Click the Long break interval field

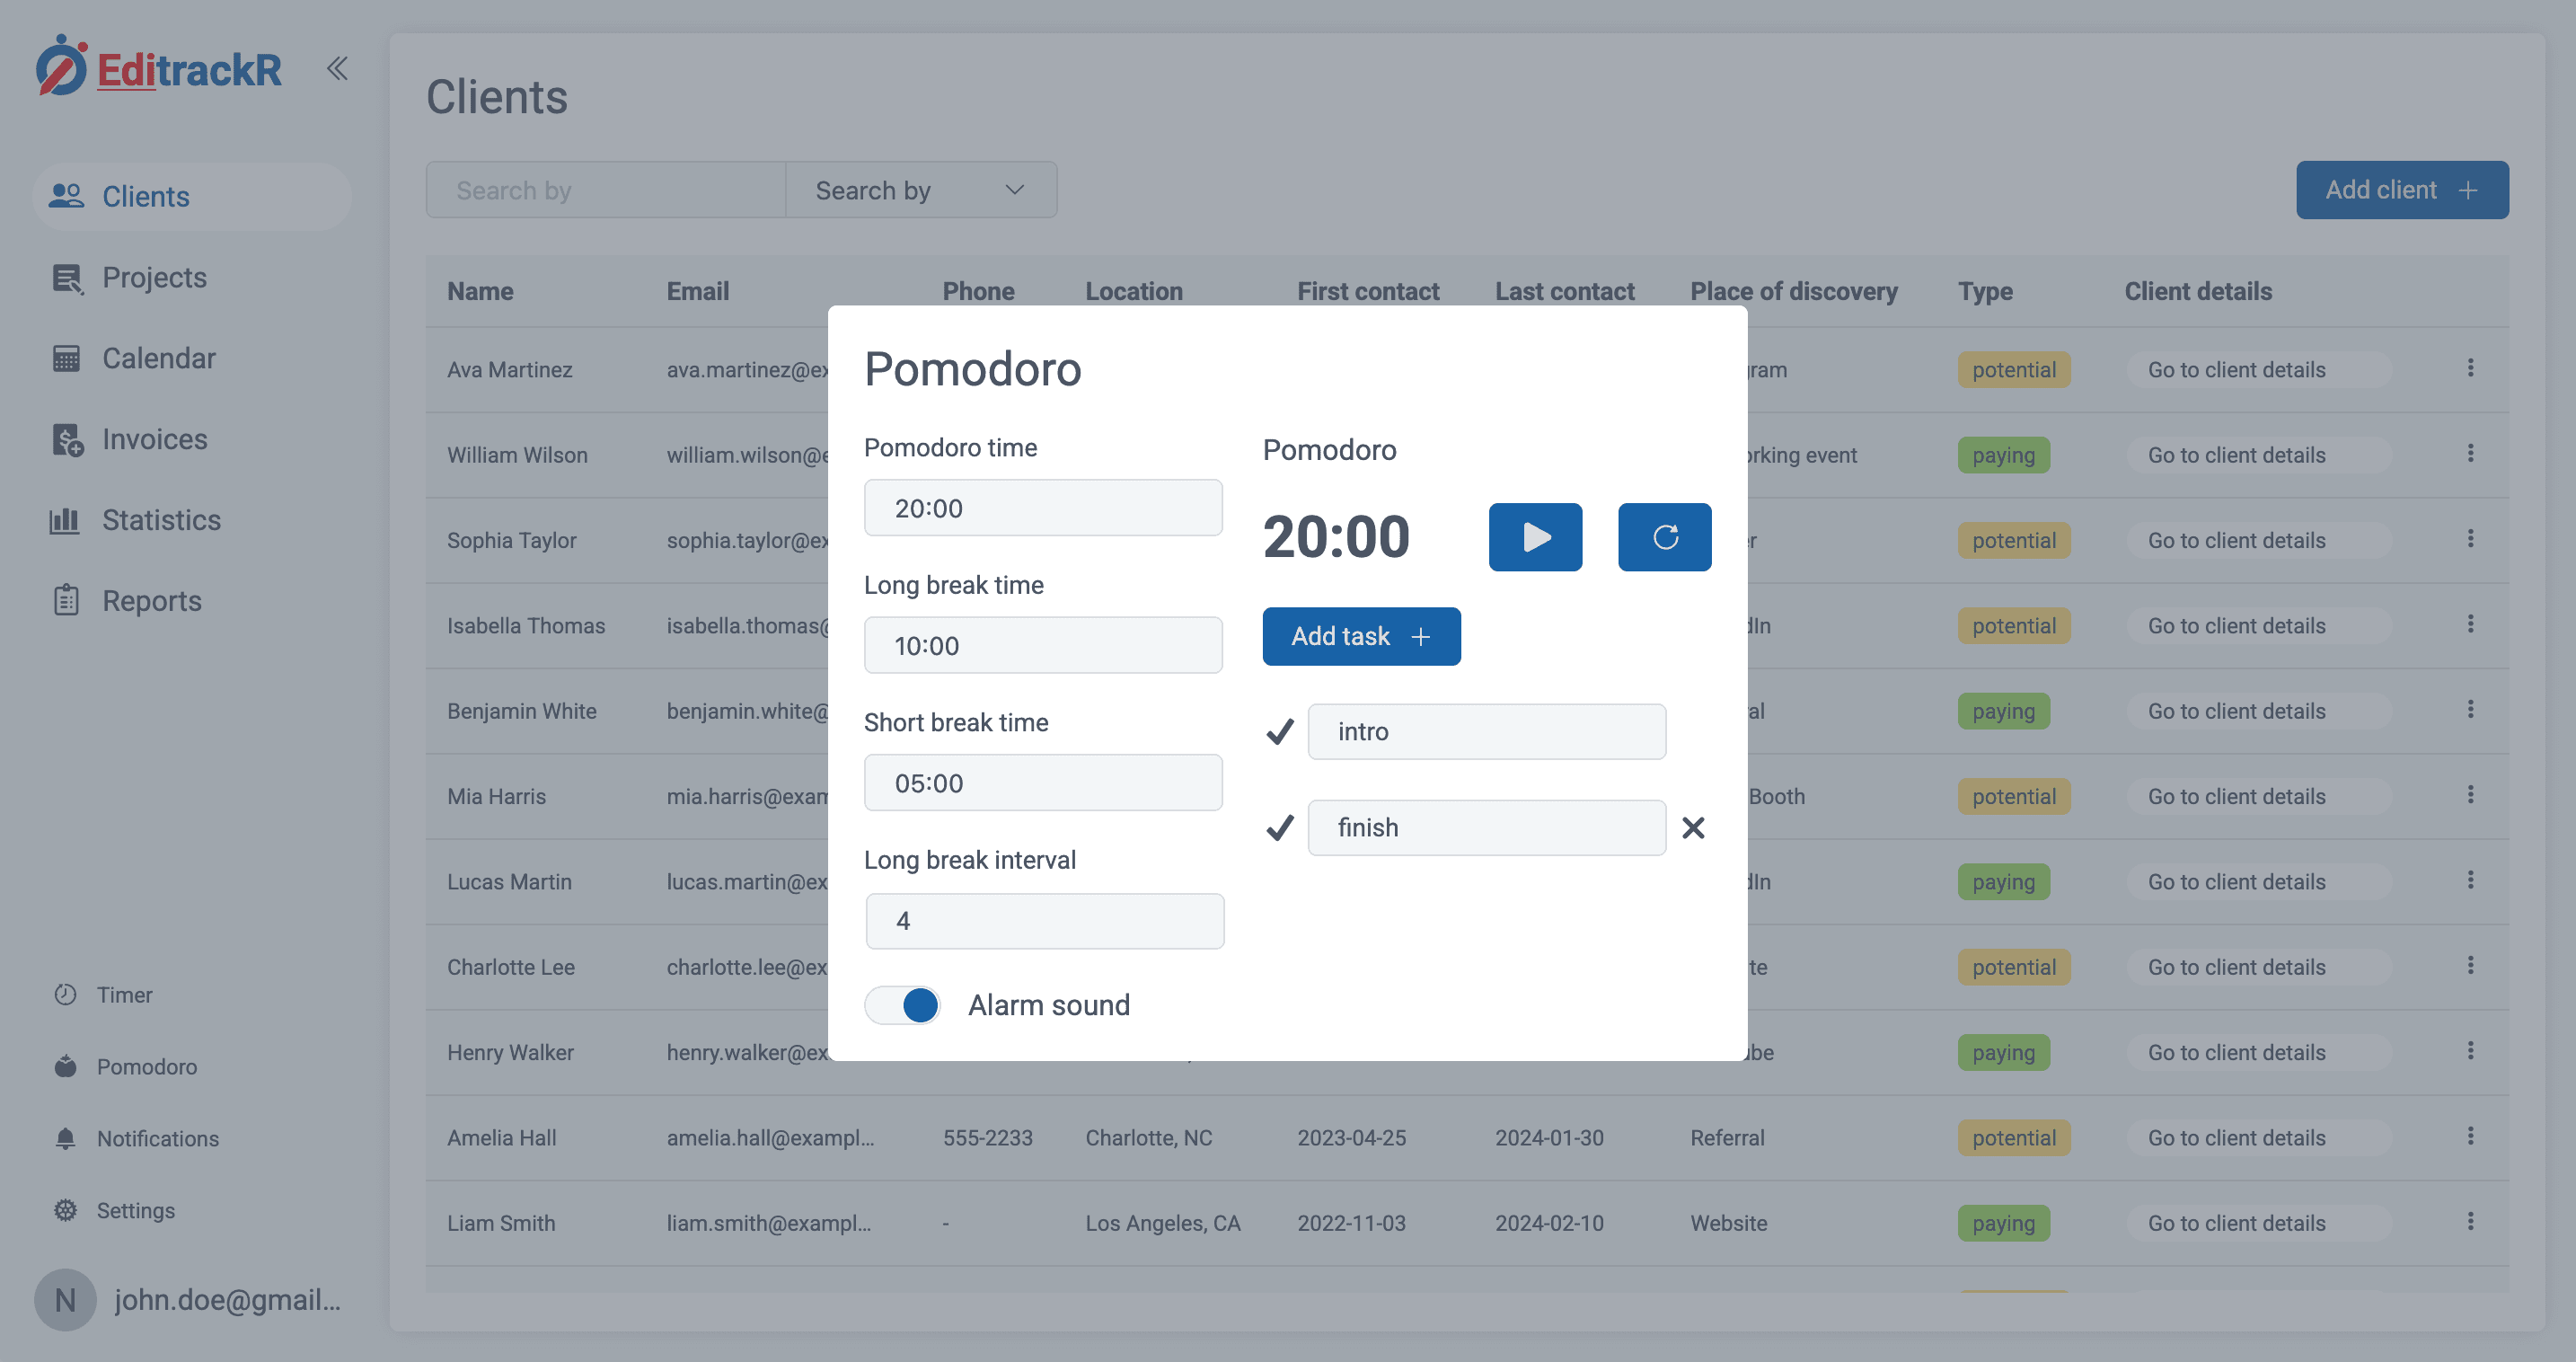click(1044, 921)
